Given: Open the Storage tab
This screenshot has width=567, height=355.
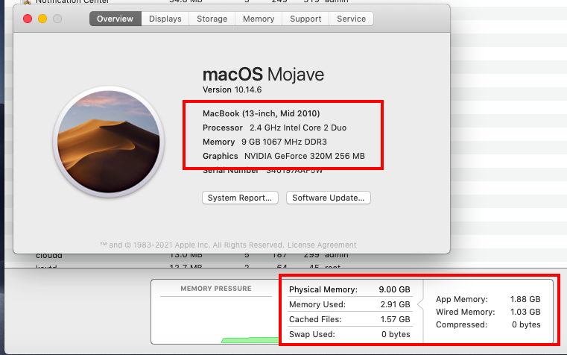Looking at the screenshot, I should tap(212, 19).
